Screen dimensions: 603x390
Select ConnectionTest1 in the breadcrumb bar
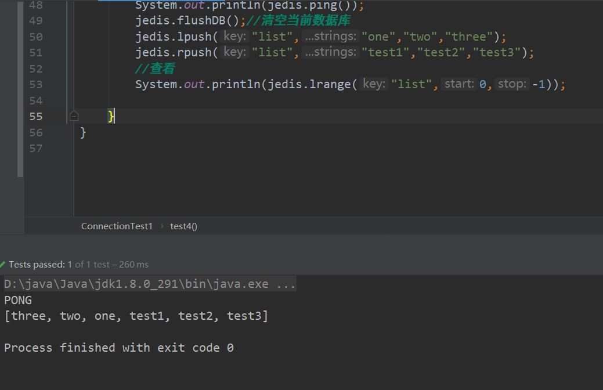[117, 226]
